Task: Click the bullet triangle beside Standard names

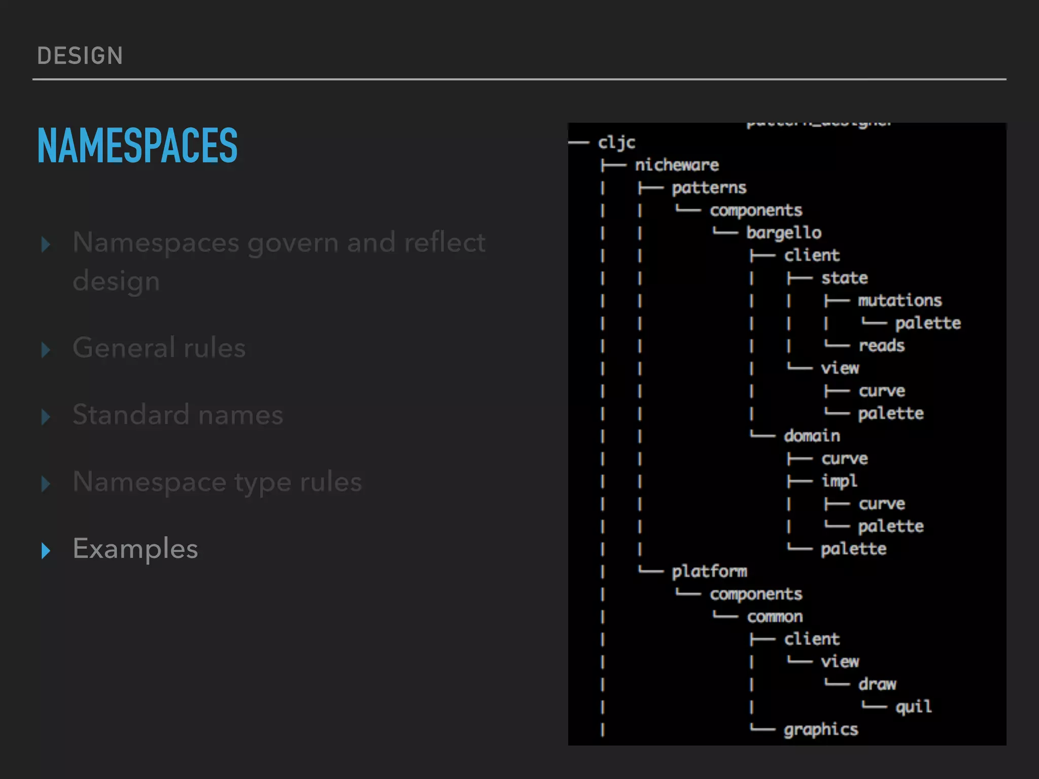Action: 46,416
